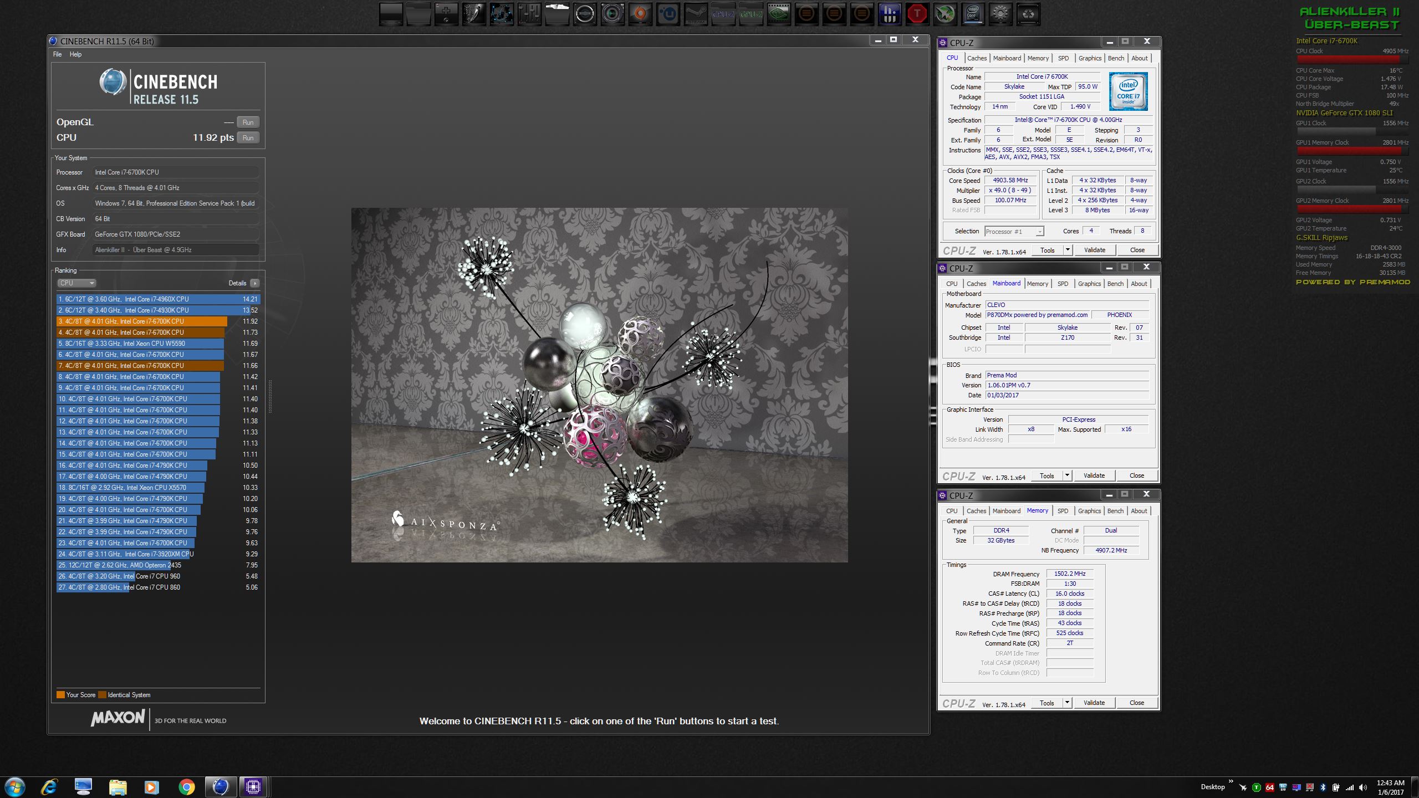
Task: Open the Cinebench Help menu
Action: pos(75,54)
